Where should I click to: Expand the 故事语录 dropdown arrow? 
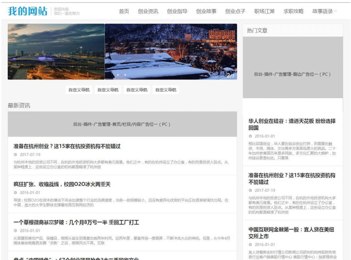336,11
